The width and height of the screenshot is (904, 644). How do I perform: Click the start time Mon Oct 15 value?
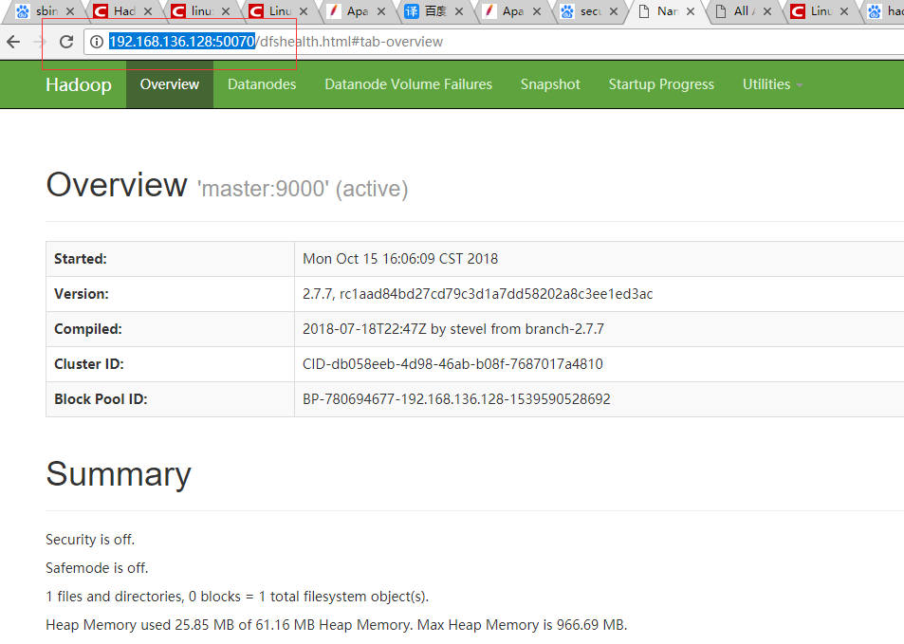coord(400,259)
